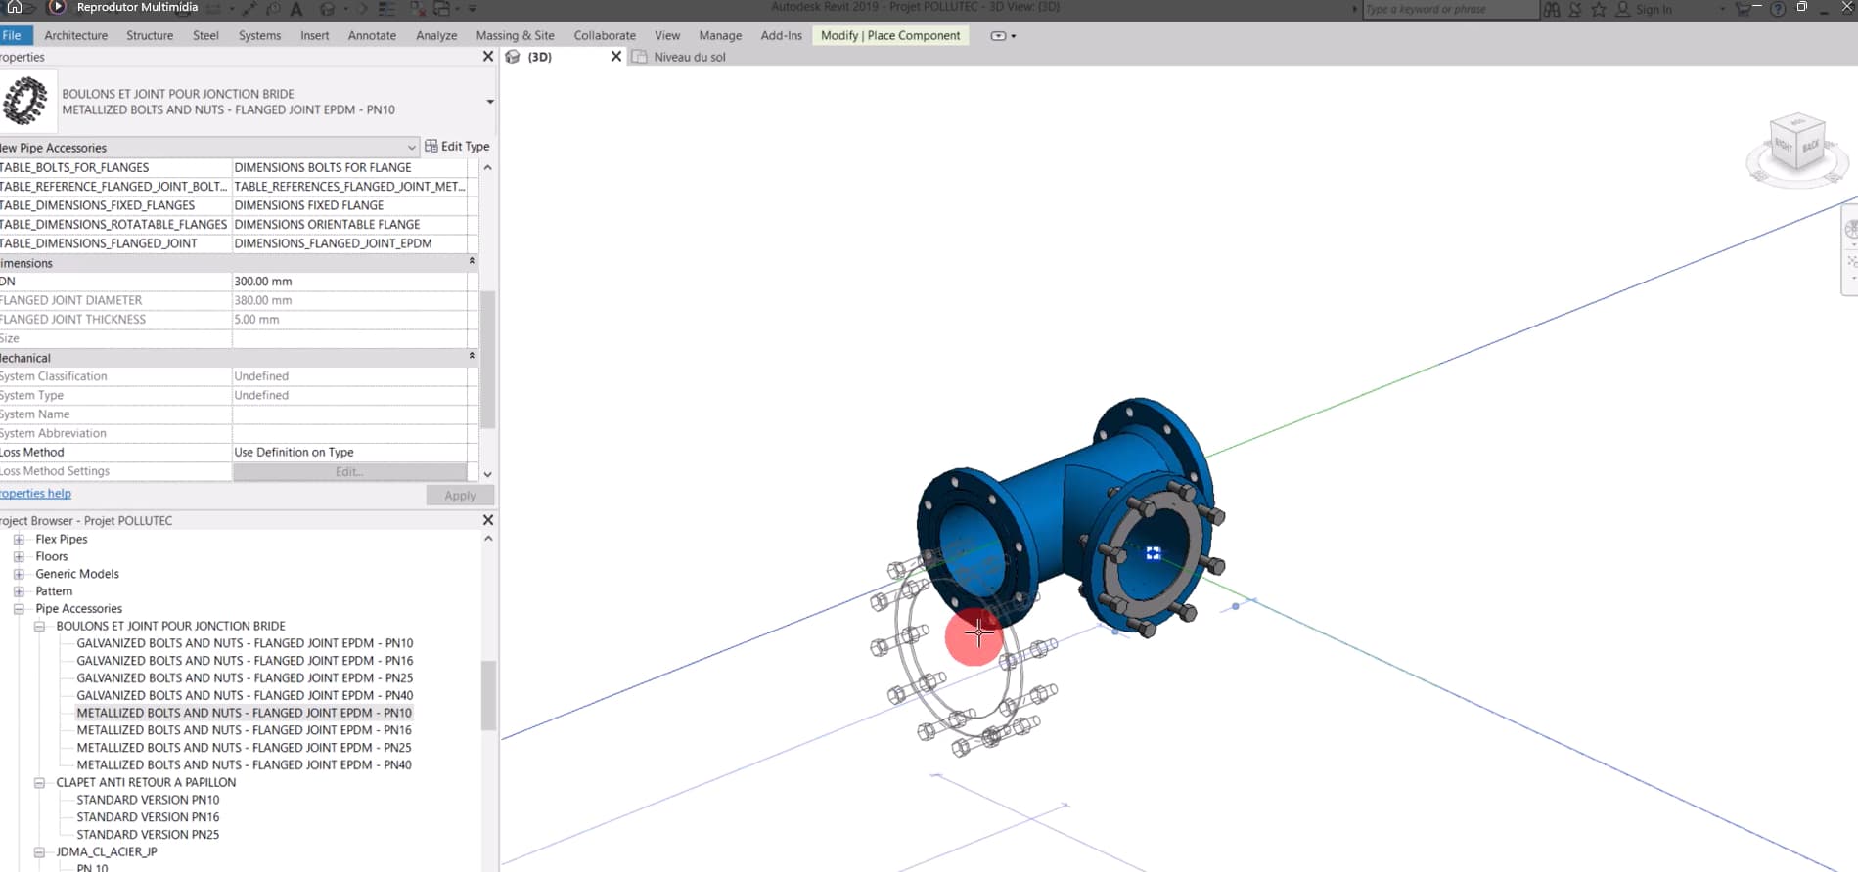The height and width of the screenshot is (872, 1858).
Task: Close the Properties panel with X
Action: [488, 57]
